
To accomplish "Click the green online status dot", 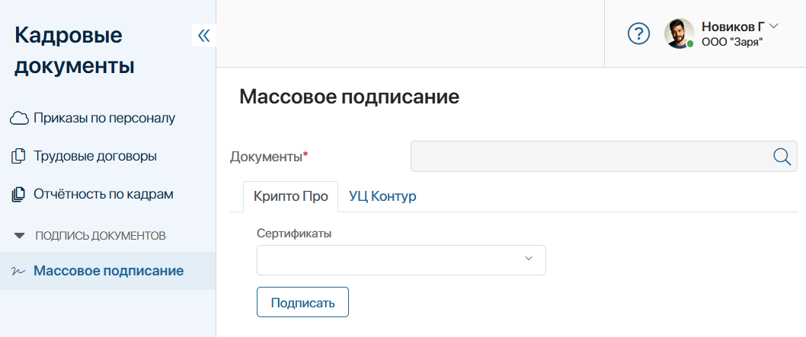I will pyautogui.click(x=690, y=44).
